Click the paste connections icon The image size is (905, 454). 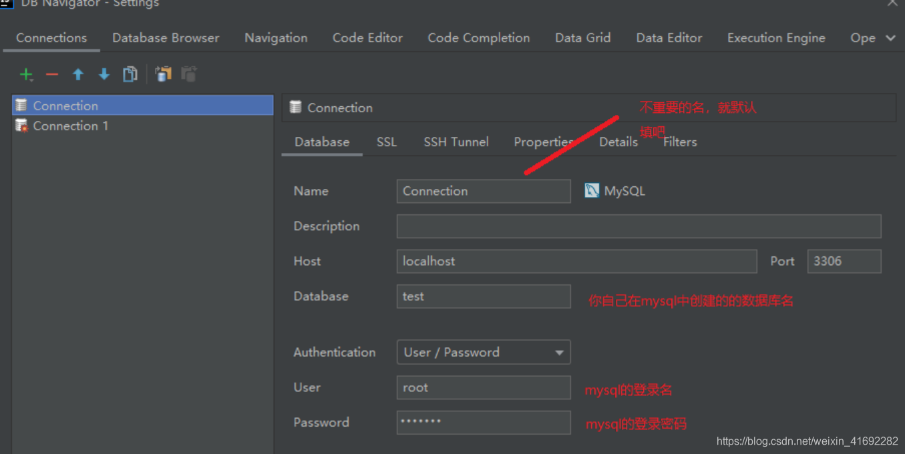(188, 74)
